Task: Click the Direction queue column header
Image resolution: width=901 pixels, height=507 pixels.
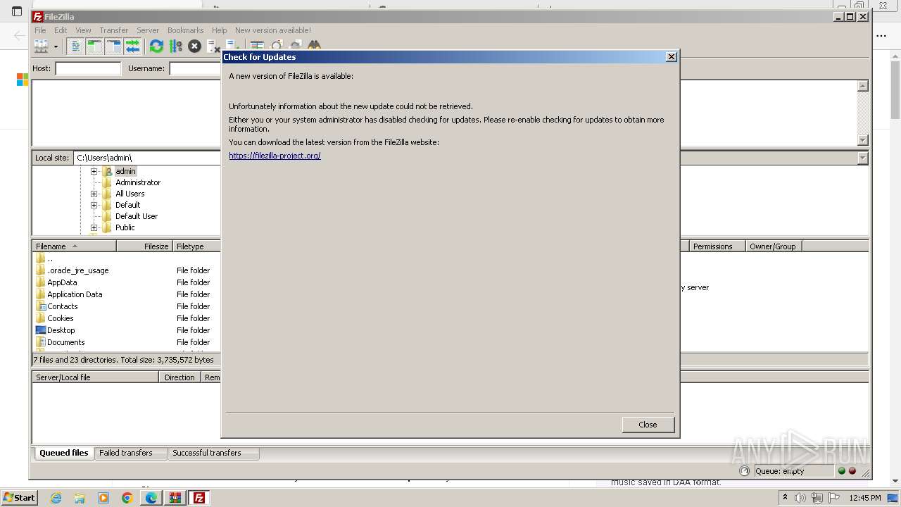Action: tap(180, 377)
